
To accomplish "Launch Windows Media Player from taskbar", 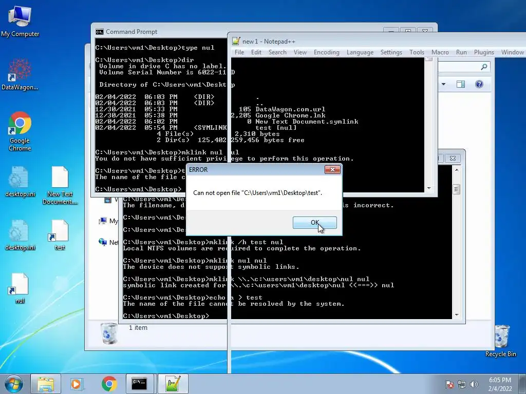I will (x=77, y=384).
